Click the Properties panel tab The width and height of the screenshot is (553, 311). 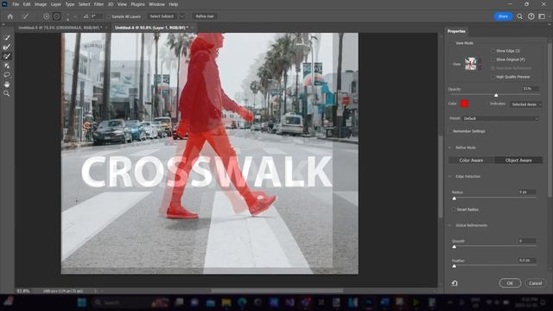pyautogui.click(x=456, y=31)
